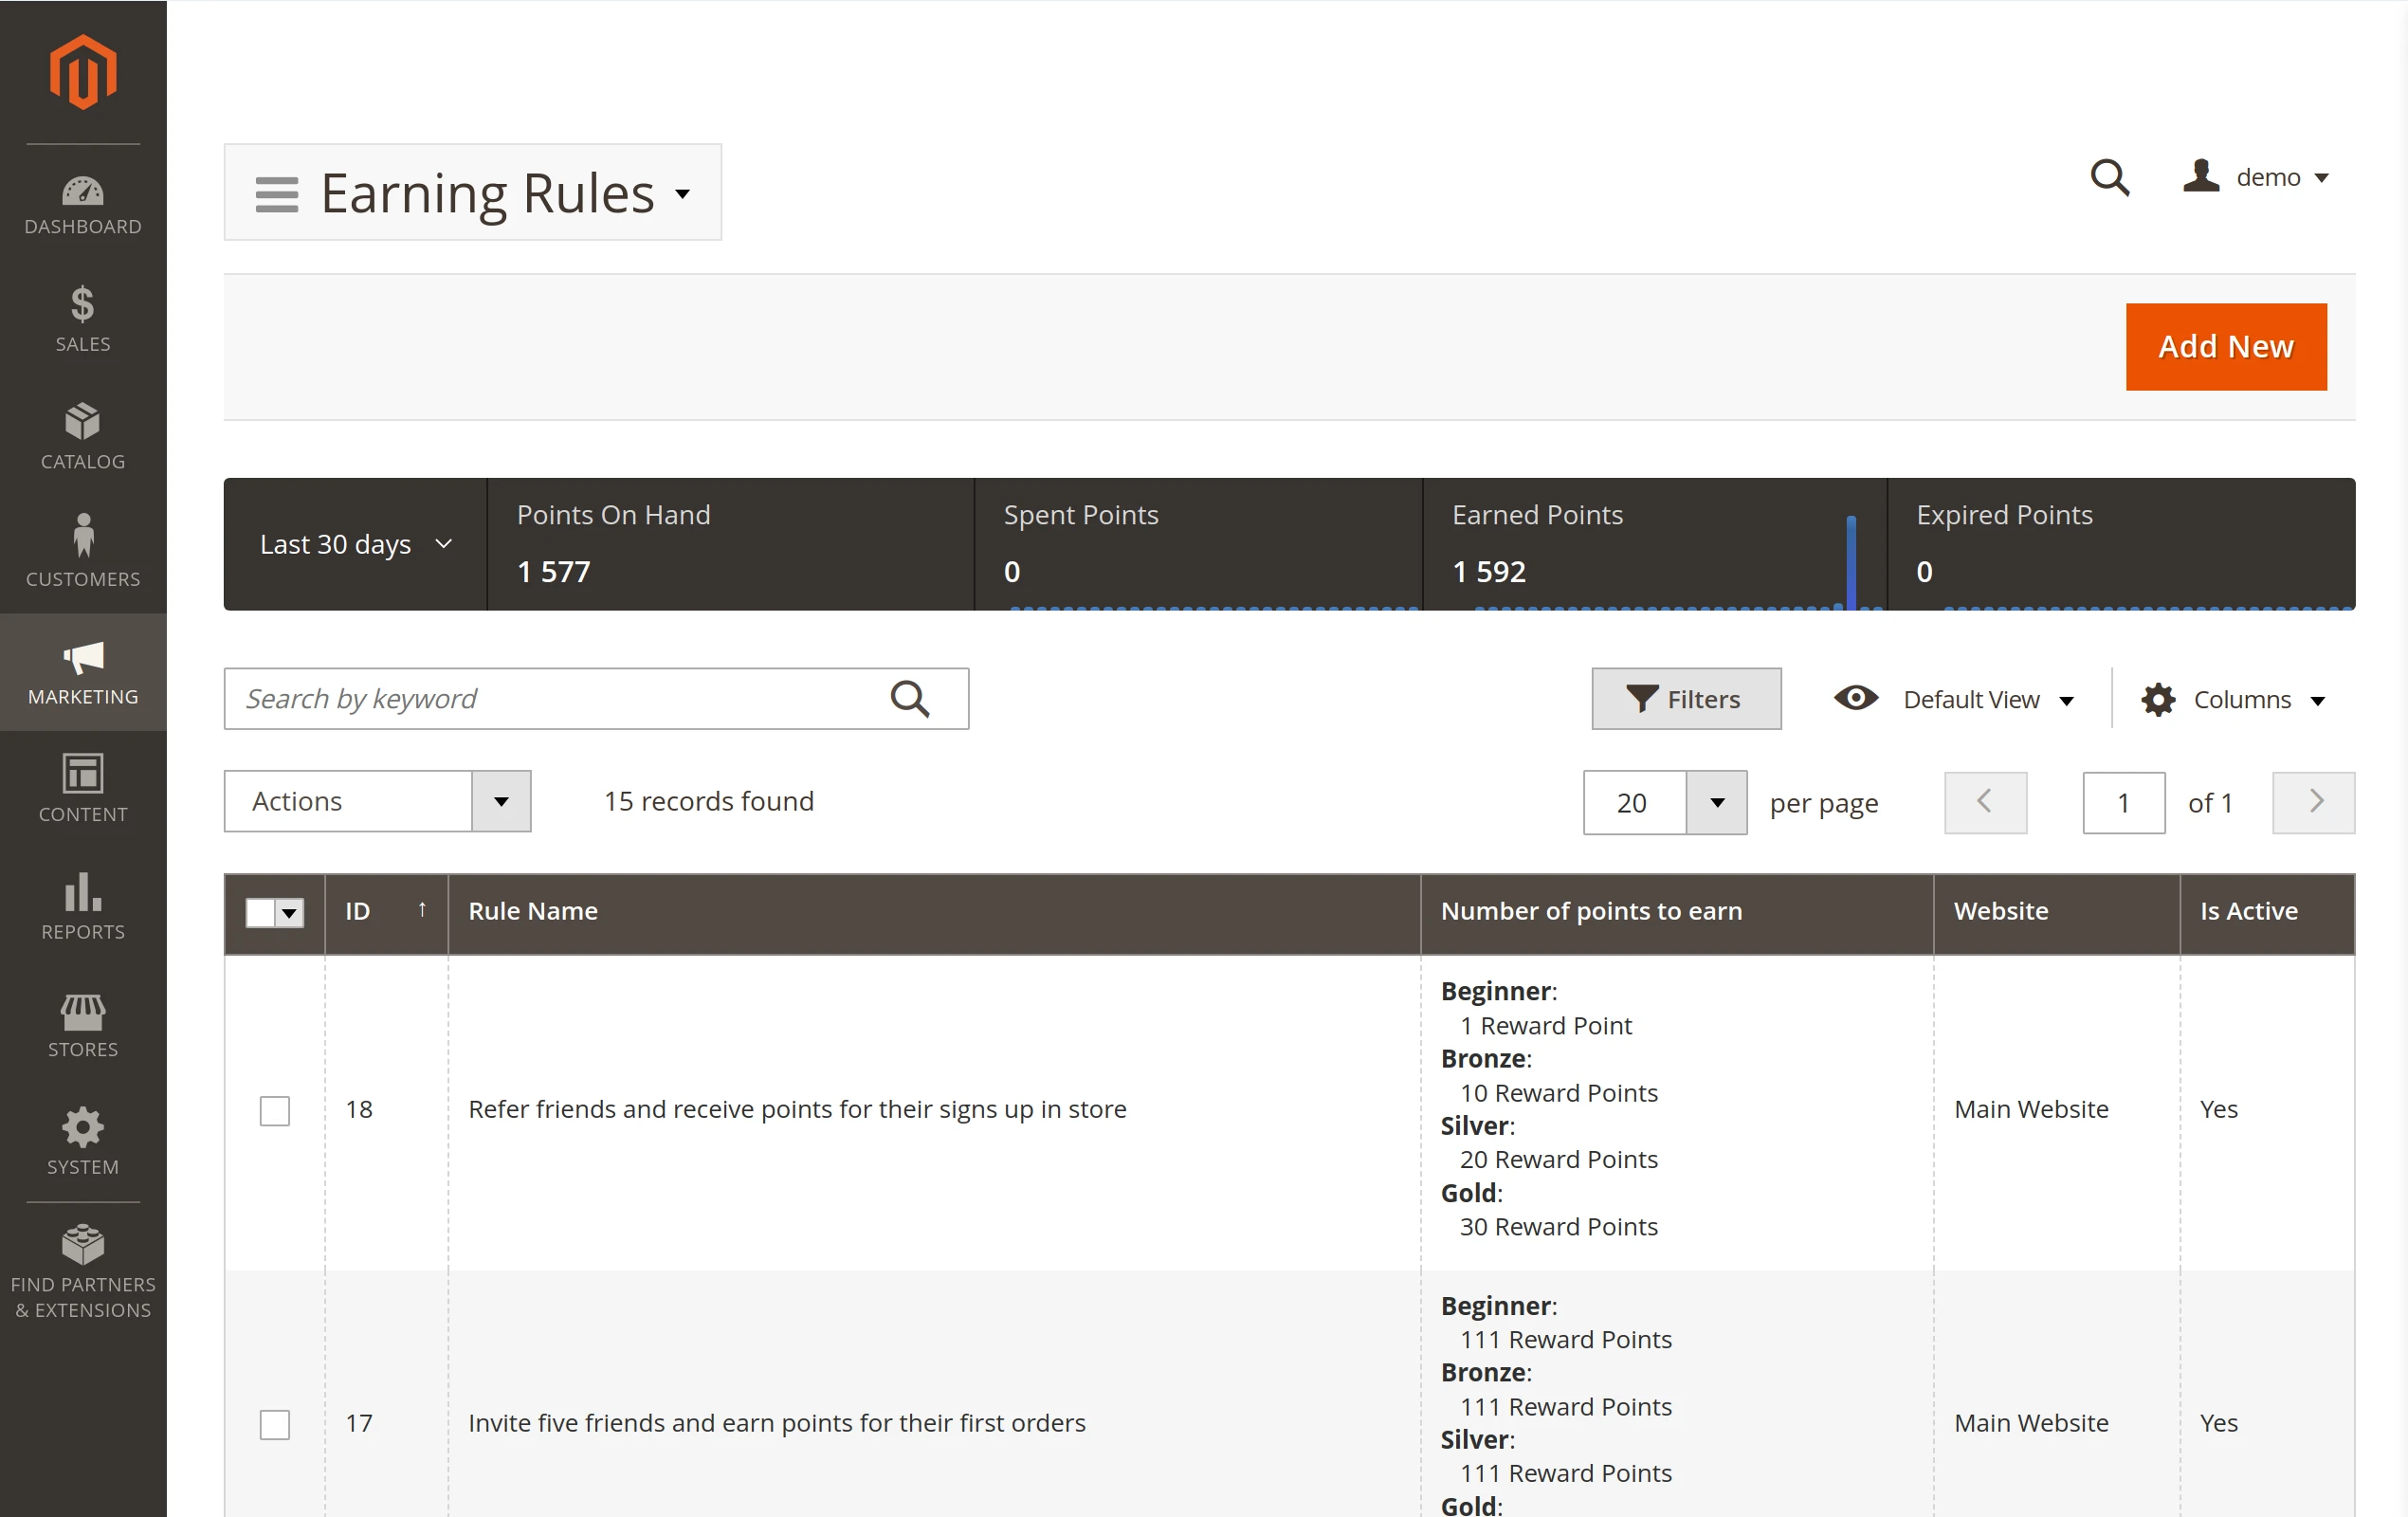This screenshot has height=1517, width=2408.
Task: Open the Dashboard from the sidebar
Action: pos(82,205)
